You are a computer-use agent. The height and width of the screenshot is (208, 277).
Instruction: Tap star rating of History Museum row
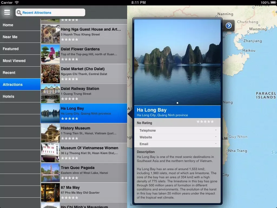click(x=70, y=138)
